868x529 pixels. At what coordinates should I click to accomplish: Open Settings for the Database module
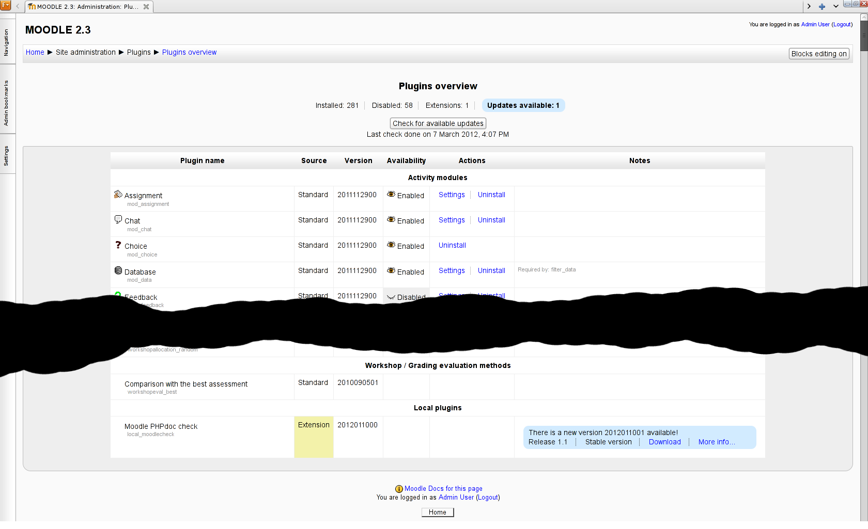pyautogui.click(x=452, y=270)
